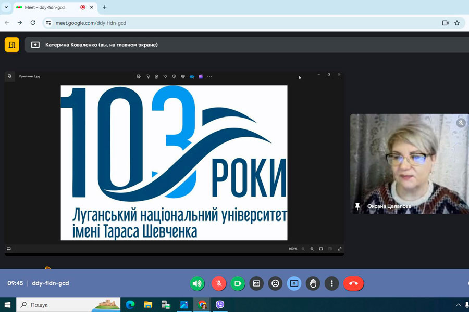Image resolution: width=469 pixels, height=312 pixels.
Task: Open the emoji reactions button
Action: coord(275,283)
